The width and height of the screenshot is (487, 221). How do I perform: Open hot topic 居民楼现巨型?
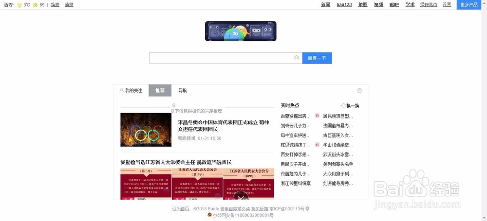pos(338,116)
